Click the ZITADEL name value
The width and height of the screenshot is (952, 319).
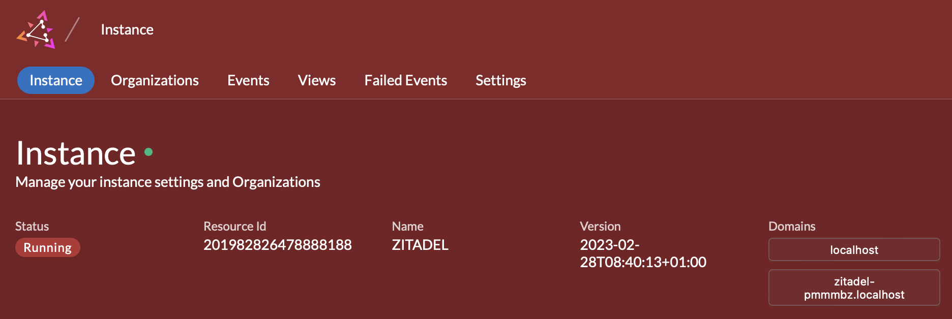pyautogui.click(x=420, y=245)
